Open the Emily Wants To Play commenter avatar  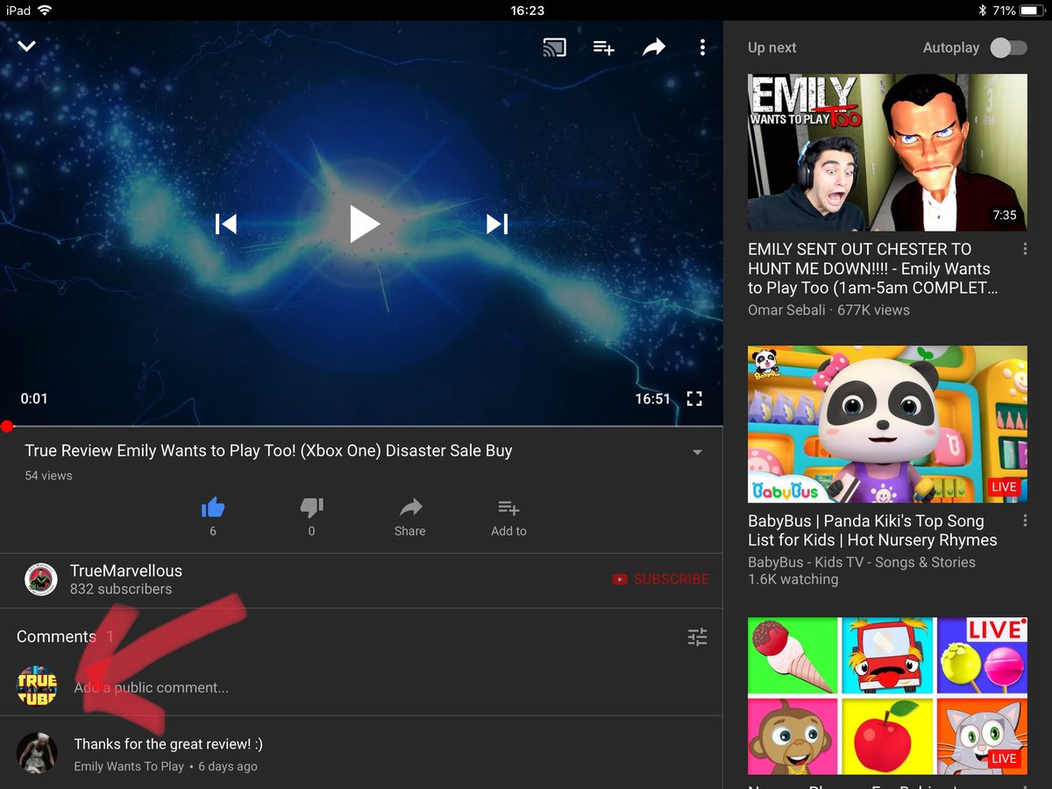[x=37, y=753]
